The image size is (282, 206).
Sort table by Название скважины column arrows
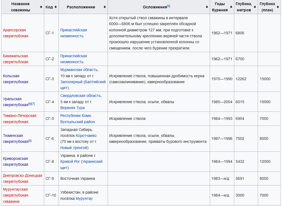coord(41,7)
